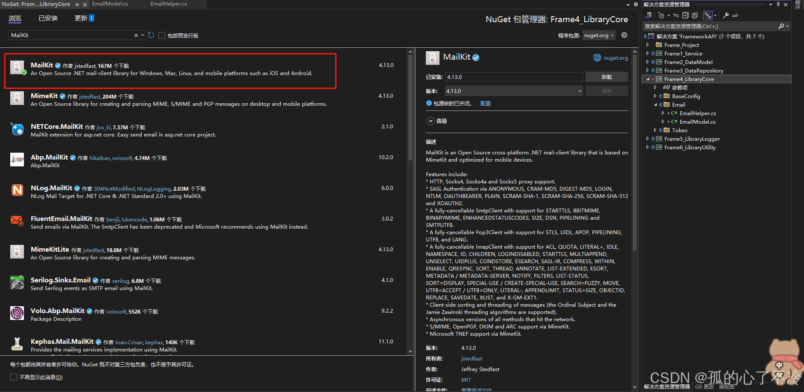Expand the Options section chevron
Viewport: 804px width, 392px height.
431,121
